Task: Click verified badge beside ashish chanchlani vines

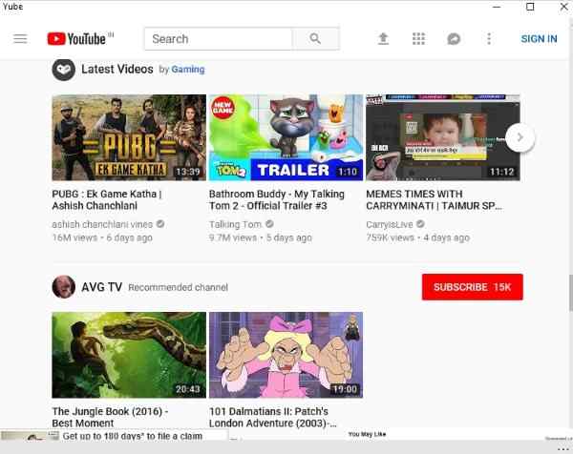Action: pyautogui.click(x=160, y=224)
